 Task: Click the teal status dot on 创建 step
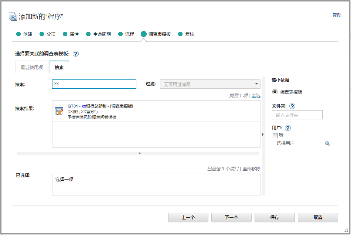[x=18, y=34]
